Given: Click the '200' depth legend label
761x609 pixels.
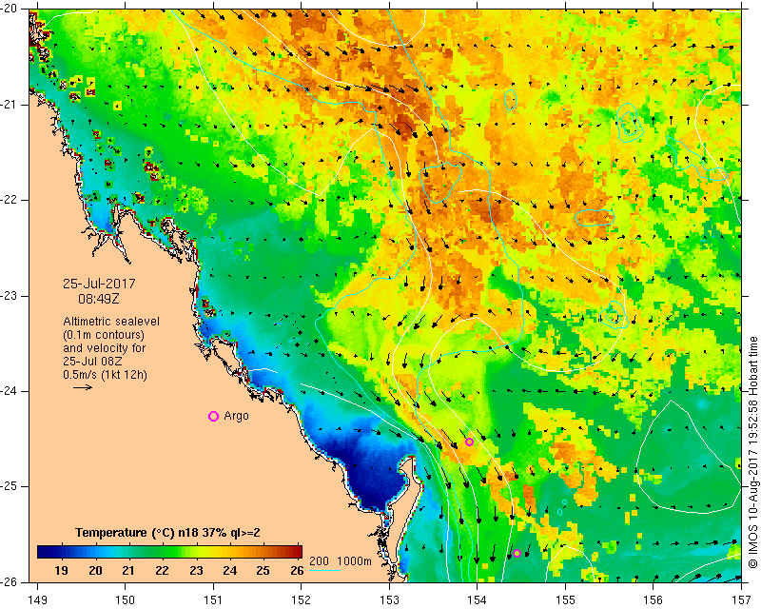Looking at the screenshot, I should click(x=319, y=560).
